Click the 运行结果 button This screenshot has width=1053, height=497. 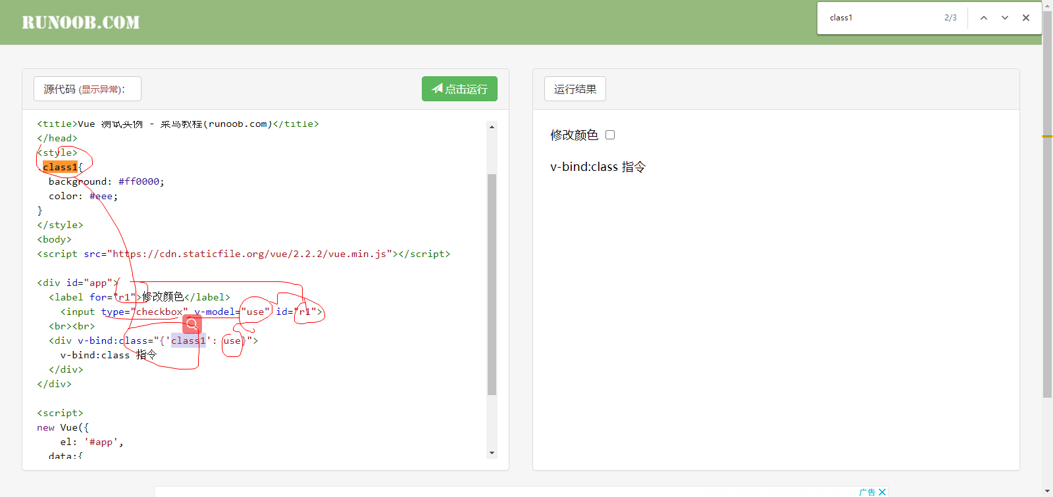(x=575, y=89)
